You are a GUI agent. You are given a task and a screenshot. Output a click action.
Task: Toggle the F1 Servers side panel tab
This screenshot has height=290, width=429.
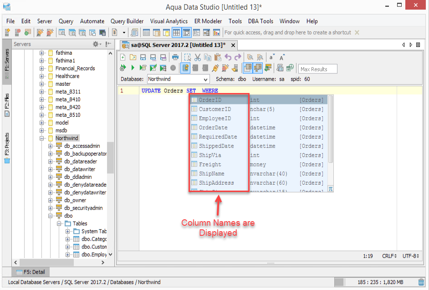point(7,62)
